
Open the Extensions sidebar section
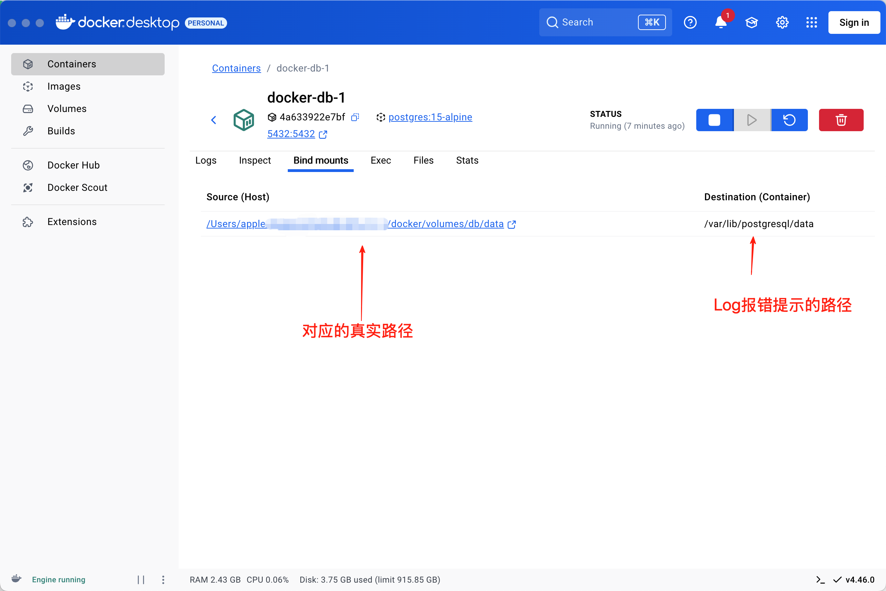pos(88,222)
